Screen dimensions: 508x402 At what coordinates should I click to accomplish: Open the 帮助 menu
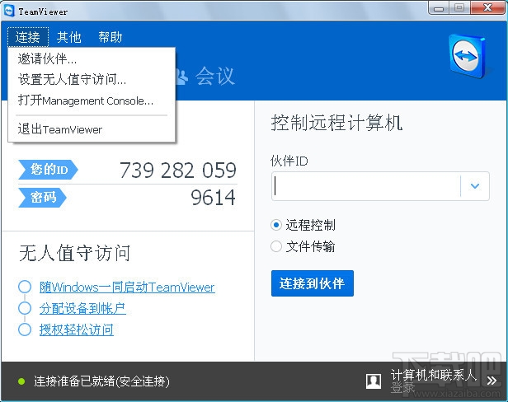pyautogui.click(x=111, y=37)
